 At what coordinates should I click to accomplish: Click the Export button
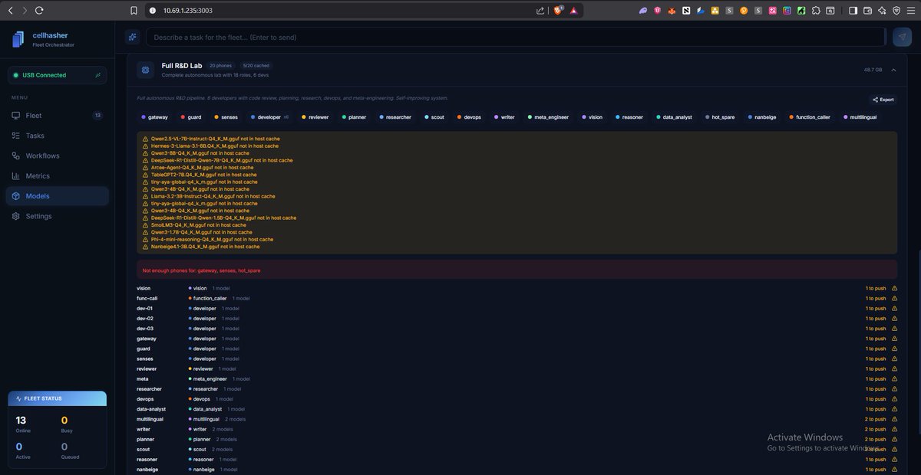pyautogui.click(x=883, y=100)
